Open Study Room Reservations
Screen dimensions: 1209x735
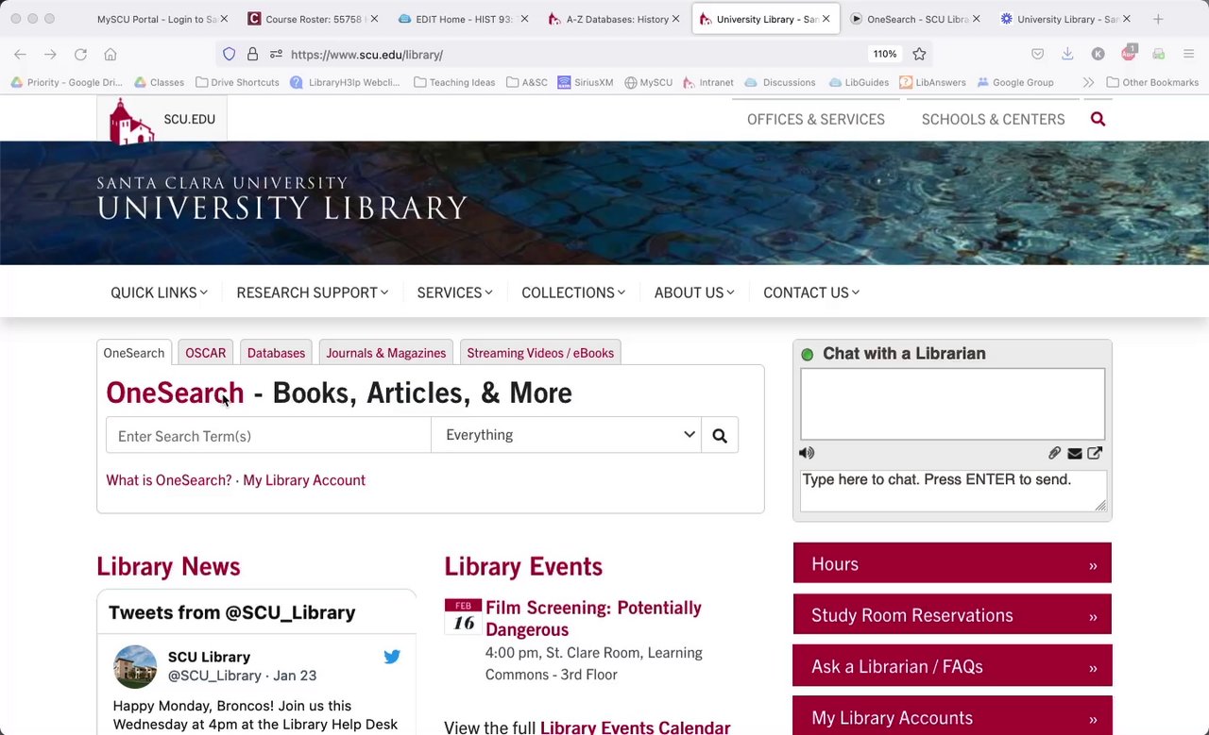click(952, 615)
